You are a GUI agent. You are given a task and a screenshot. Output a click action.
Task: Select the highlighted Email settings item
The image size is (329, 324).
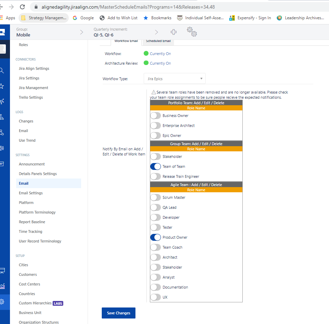tap(49, 183)
